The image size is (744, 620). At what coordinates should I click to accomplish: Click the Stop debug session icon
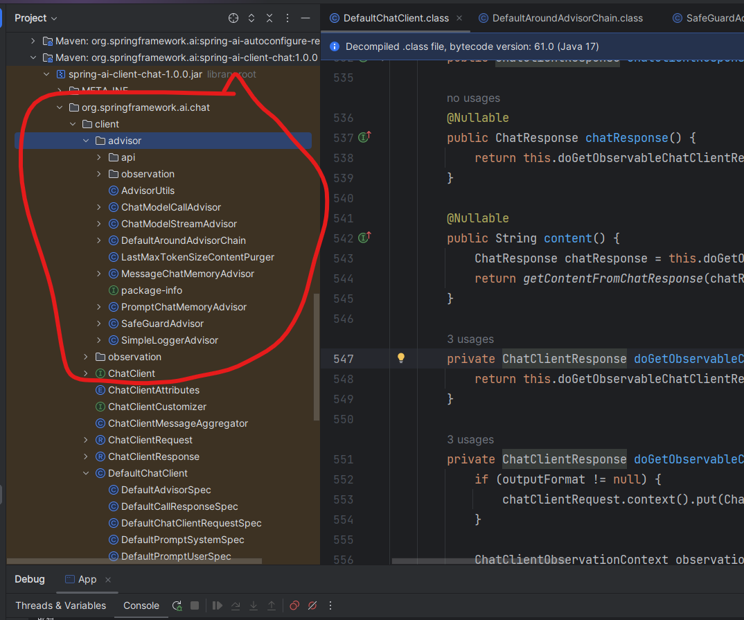pos(195,605)
